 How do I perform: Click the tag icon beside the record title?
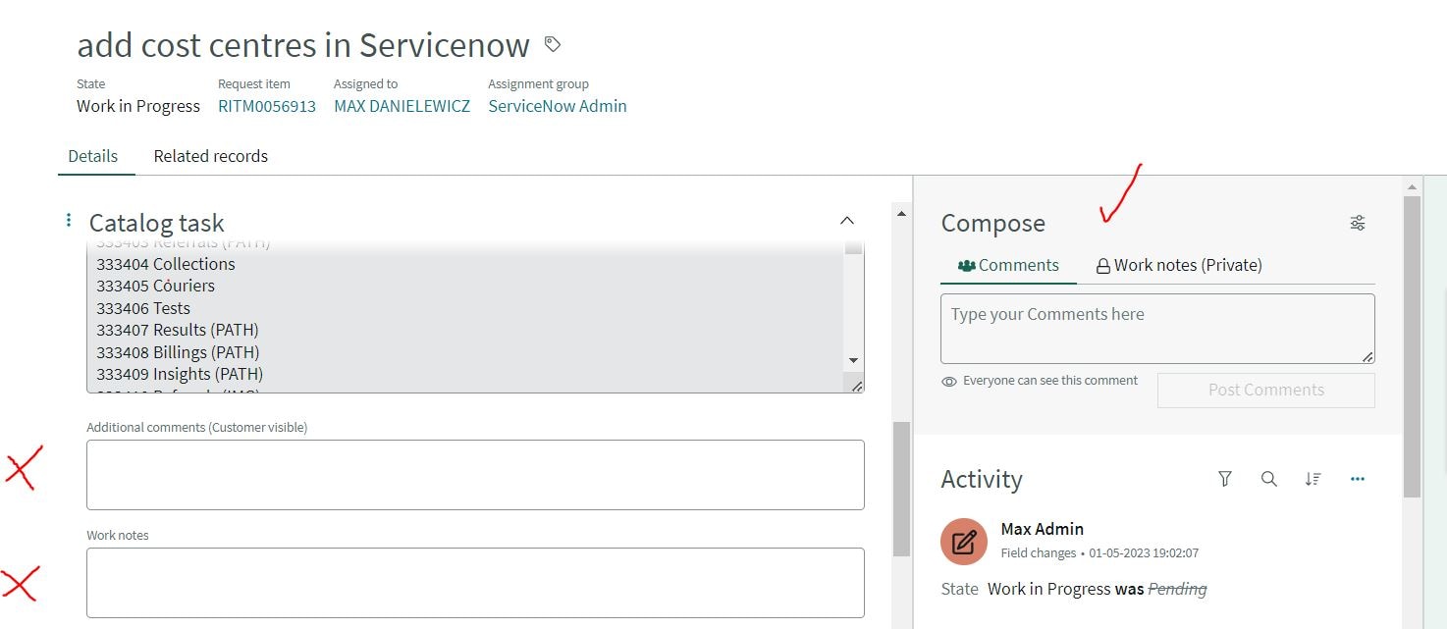click(552, 44)
